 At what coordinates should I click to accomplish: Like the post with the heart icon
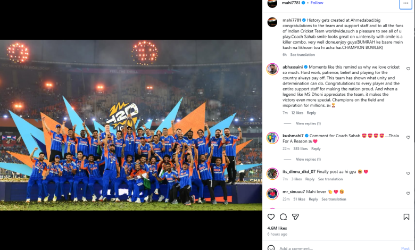(x=271, y=217)
